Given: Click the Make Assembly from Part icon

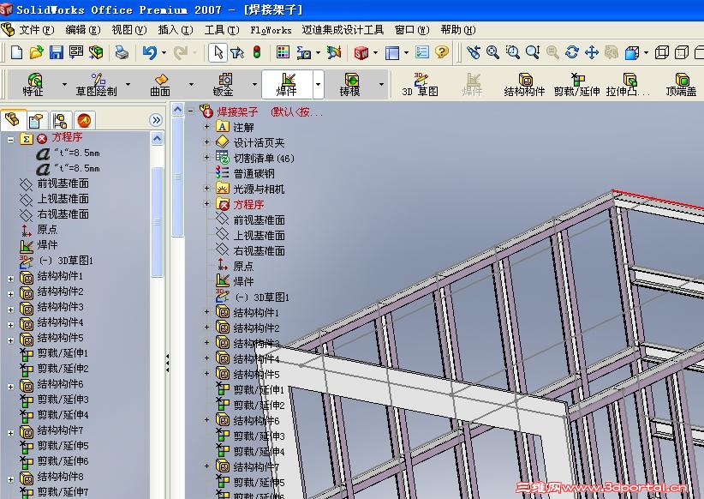Looking at the screenshot, I should (x=96, y=52).
